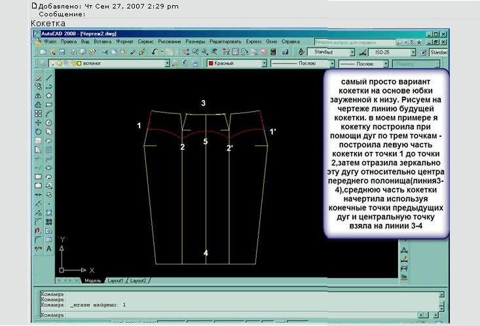Open the Формат menu

click(125, 41)
